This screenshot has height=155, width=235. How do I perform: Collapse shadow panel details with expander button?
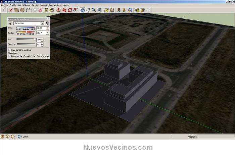47,23
